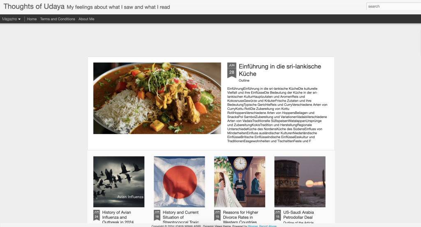This screenshot has height=227, width=421.
Task: Open the crude oil barrel thumbnail
Action: pyautogui.click(x=300, y=182)
